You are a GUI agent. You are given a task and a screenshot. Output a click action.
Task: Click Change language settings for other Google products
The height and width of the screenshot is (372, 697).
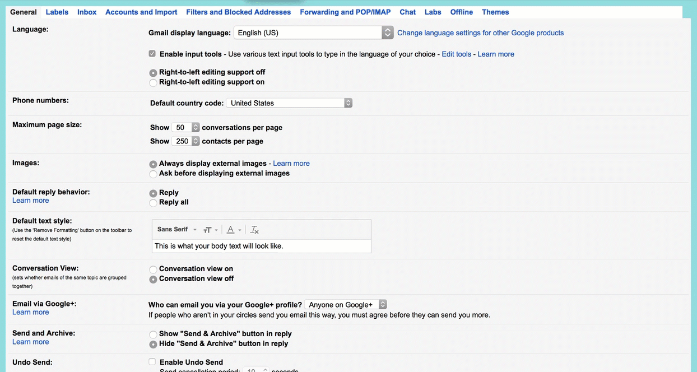tap(481, 33)
